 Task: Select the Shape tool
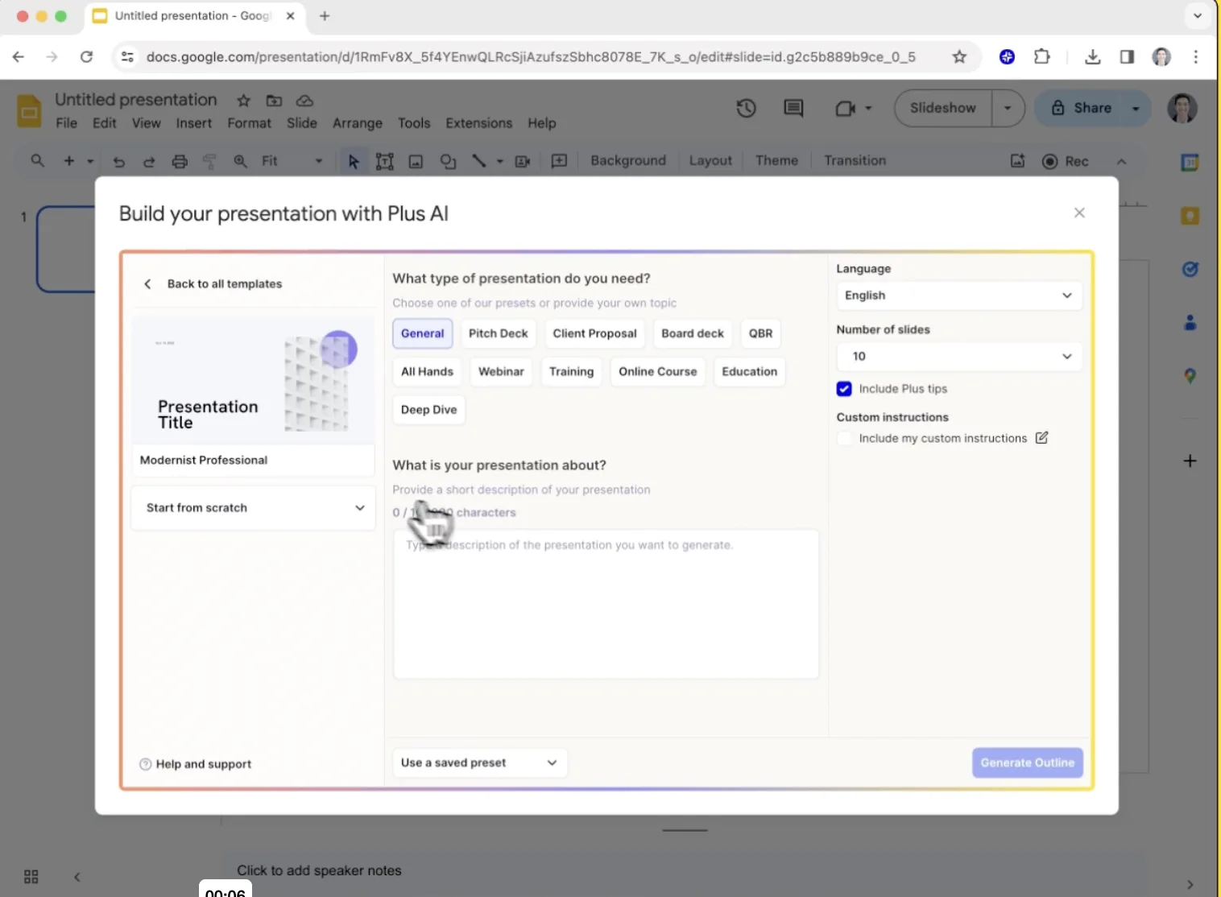448,161
